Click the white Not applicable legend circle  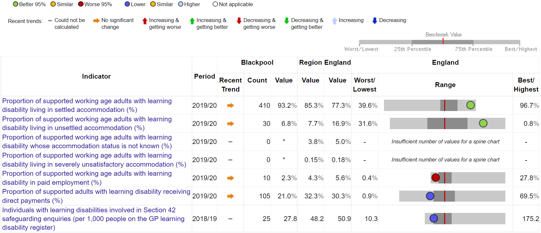(215, 4)
